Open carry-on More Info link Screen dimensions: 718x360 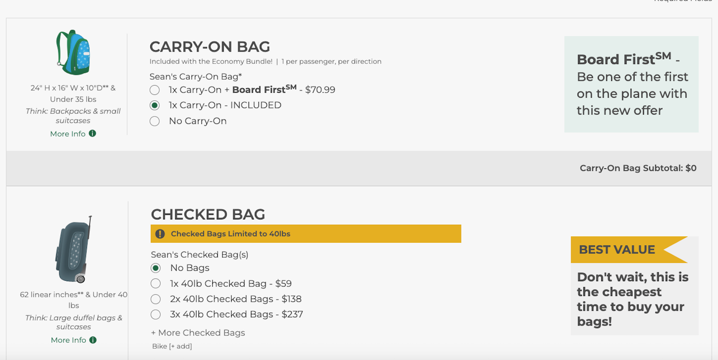pos(68,134)
